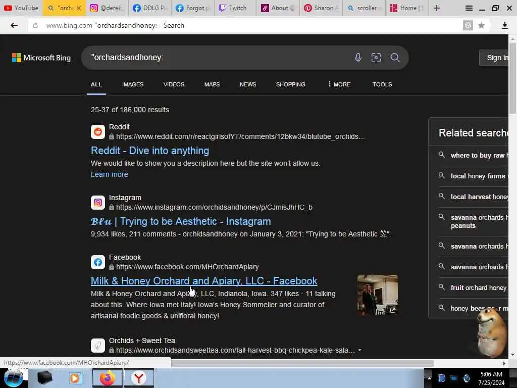Switch to Sharon Pinterest tab

(322, 8)
